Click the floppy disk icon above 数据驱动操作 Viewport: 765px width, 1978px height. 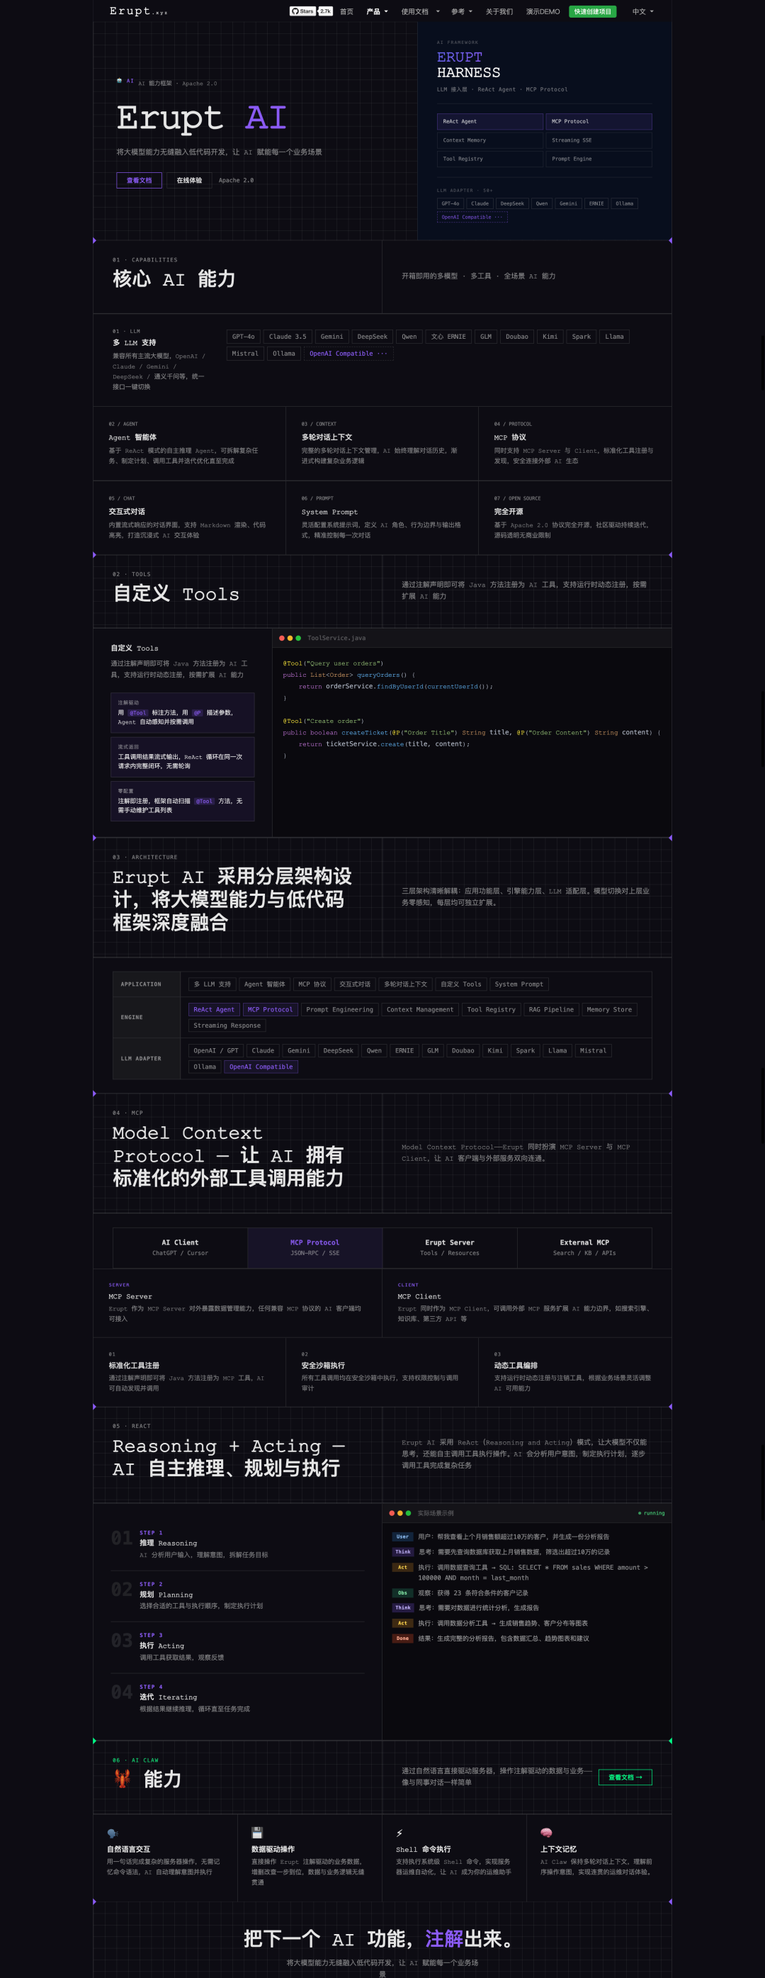257,1832
